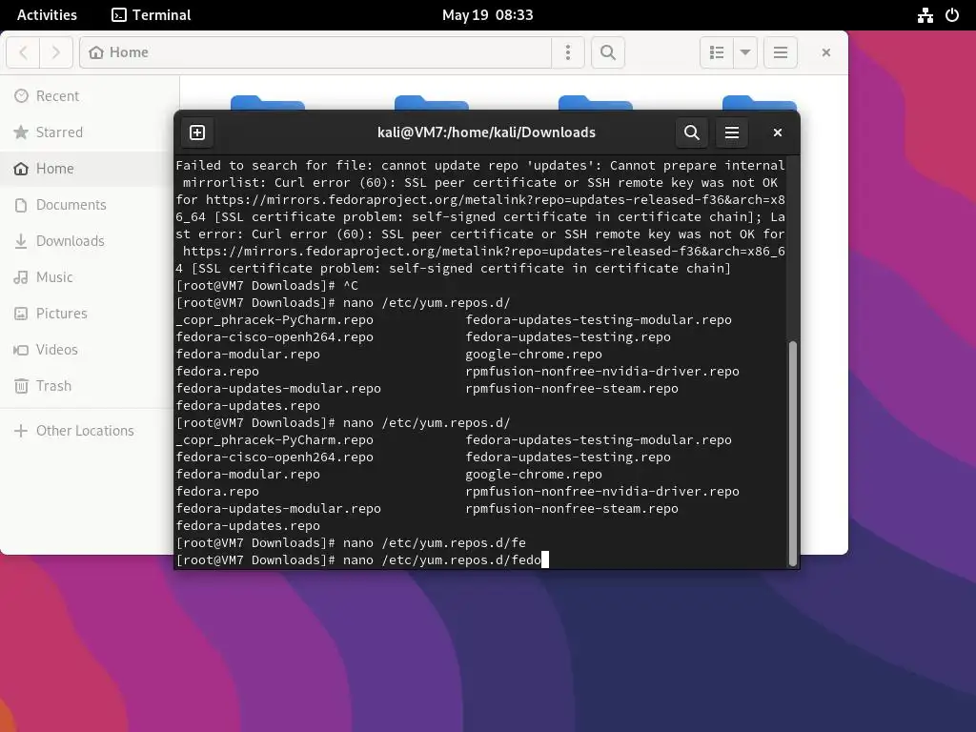Toggle list view in Files
Viewport: 976px width, 732px height.
click(717, 52)
